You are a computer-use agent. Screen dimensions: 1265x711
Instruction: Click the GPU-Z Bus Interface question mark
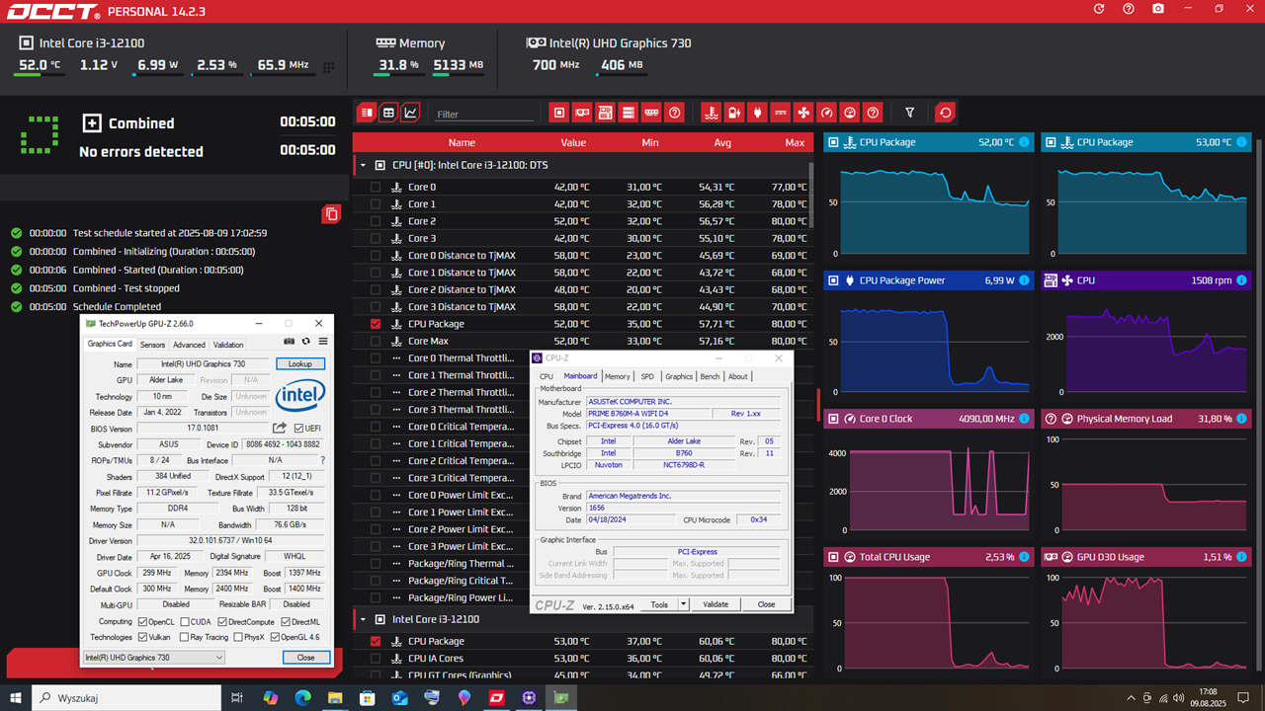pyautogui.click(x=322, y=460)
